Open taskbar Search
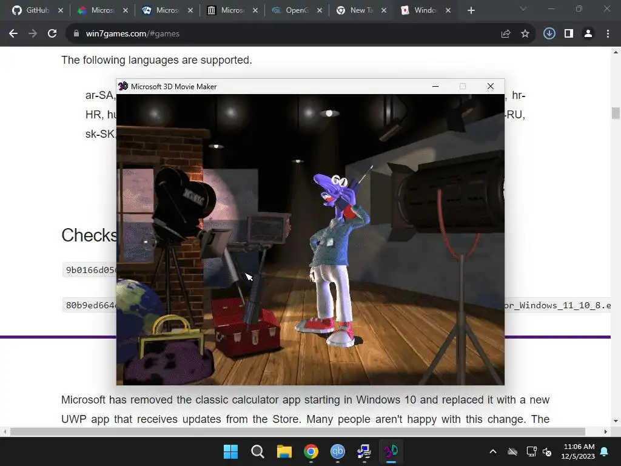Viewport: 621px width, 466px height. click(257, 451)
